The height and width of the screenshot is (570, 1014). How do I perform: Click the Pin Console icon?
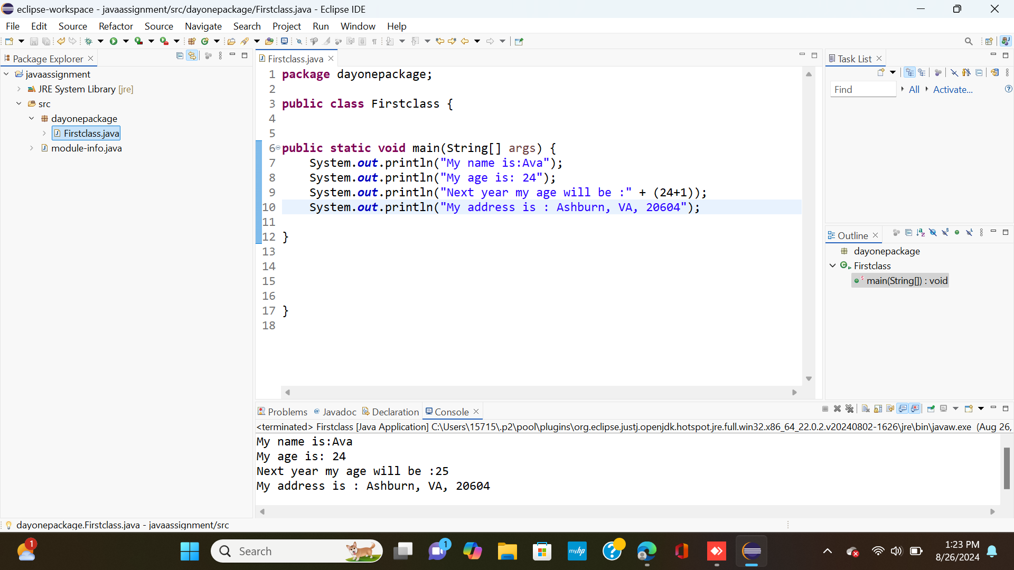[x=931, y=408]
